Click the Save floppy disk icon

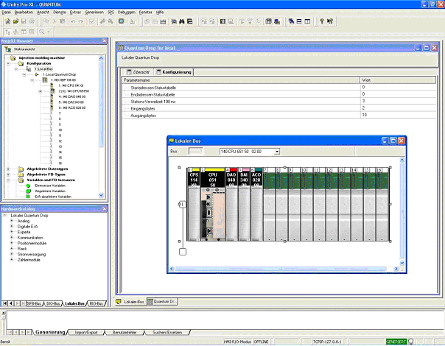[24, 21]
